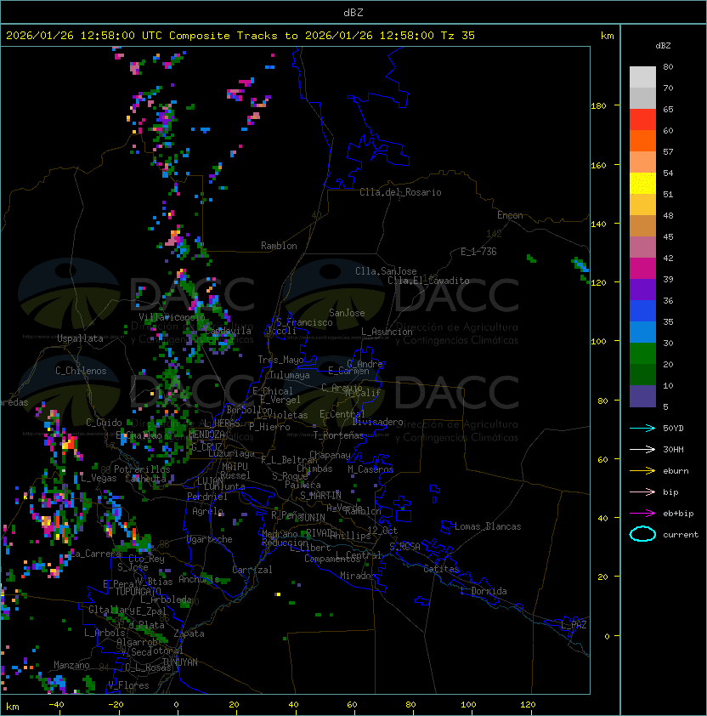This screenshot has width=707, height=716.
Task: Click the '180' km vertical axis tick
Action: click(598, 105)
